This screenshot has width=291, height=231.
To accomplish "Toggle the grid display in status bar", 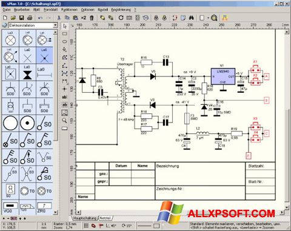I will click(86, 226).
